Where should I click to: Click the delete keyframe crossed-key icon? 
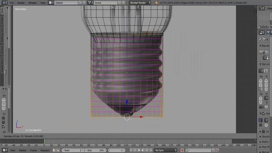217,150
